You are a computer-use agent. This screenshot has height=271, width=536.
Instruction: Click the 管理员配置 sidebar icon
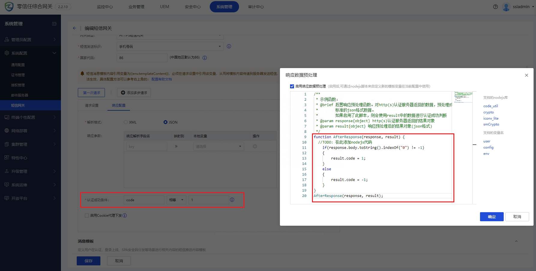(x=7, y=39)
